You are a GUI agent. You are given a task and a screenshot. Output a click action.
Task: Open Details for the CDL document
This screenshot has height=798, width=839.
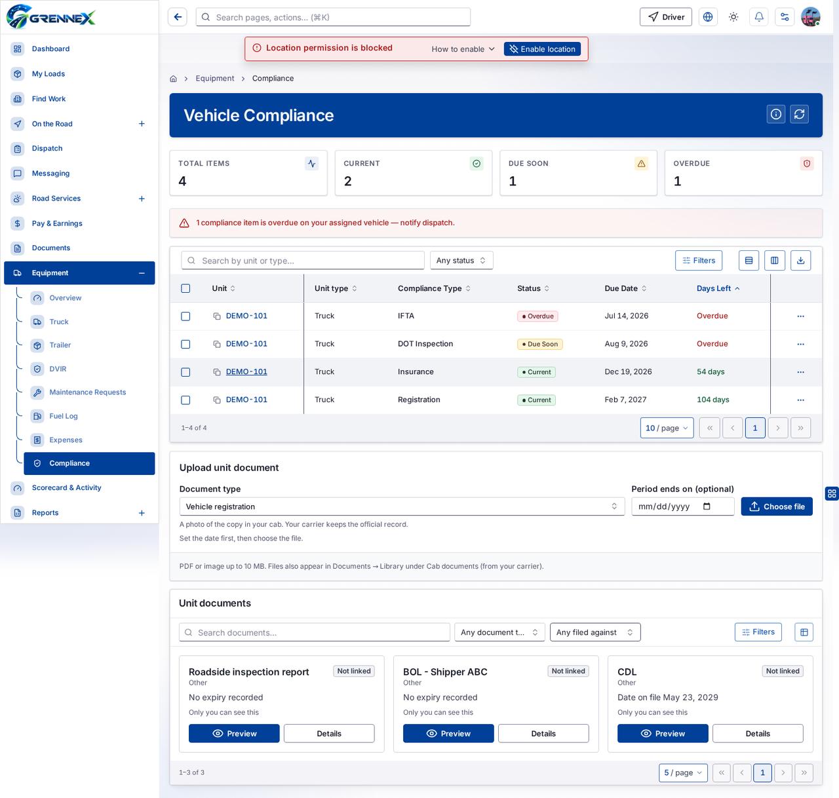[758, 734]
